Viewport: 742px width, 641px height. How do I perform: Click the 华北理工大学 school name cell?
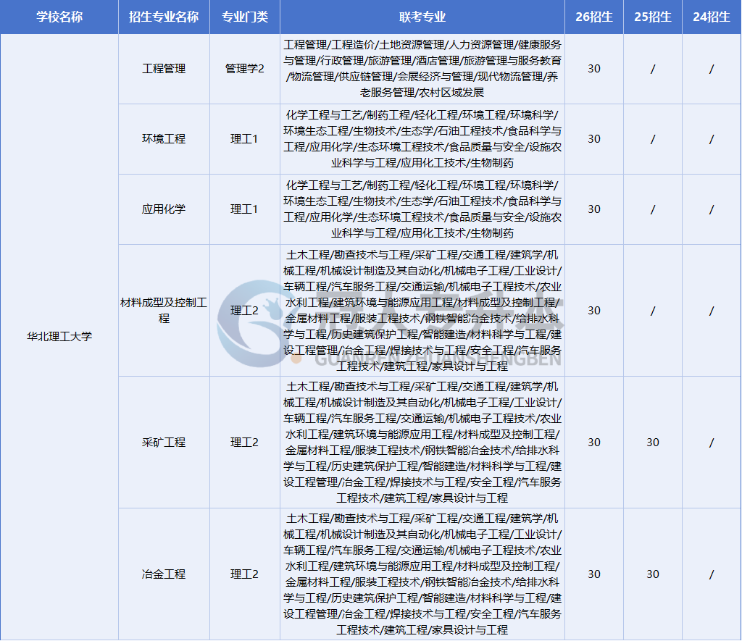(x=59, y=337)
